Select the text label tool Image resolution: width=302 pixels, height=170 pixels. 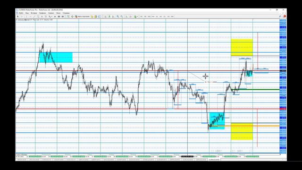coord(46,17)
